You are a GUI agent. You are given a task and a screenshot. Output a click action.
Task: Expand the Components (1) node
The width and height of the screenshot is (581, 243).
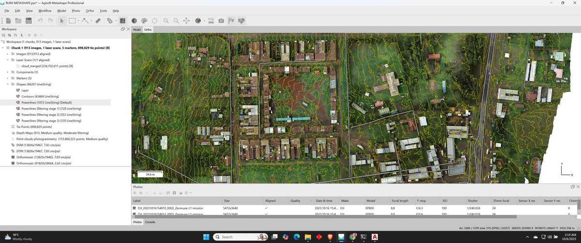pos(7,72)
